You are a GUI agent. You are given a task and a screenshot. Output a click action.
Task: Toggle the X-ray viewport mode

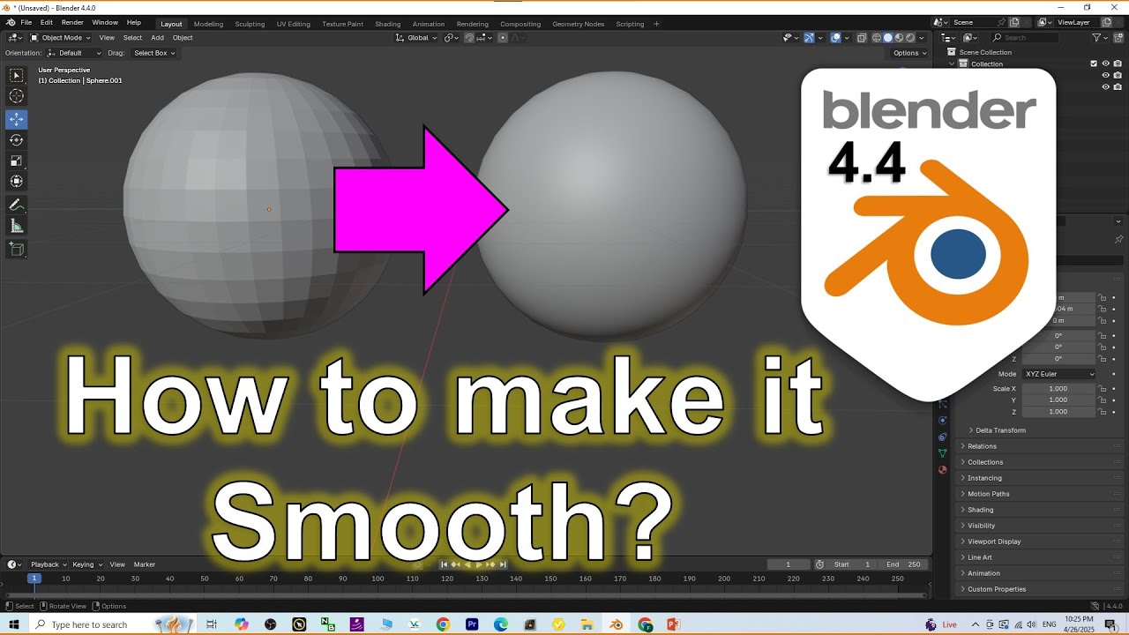coord(861,38)
